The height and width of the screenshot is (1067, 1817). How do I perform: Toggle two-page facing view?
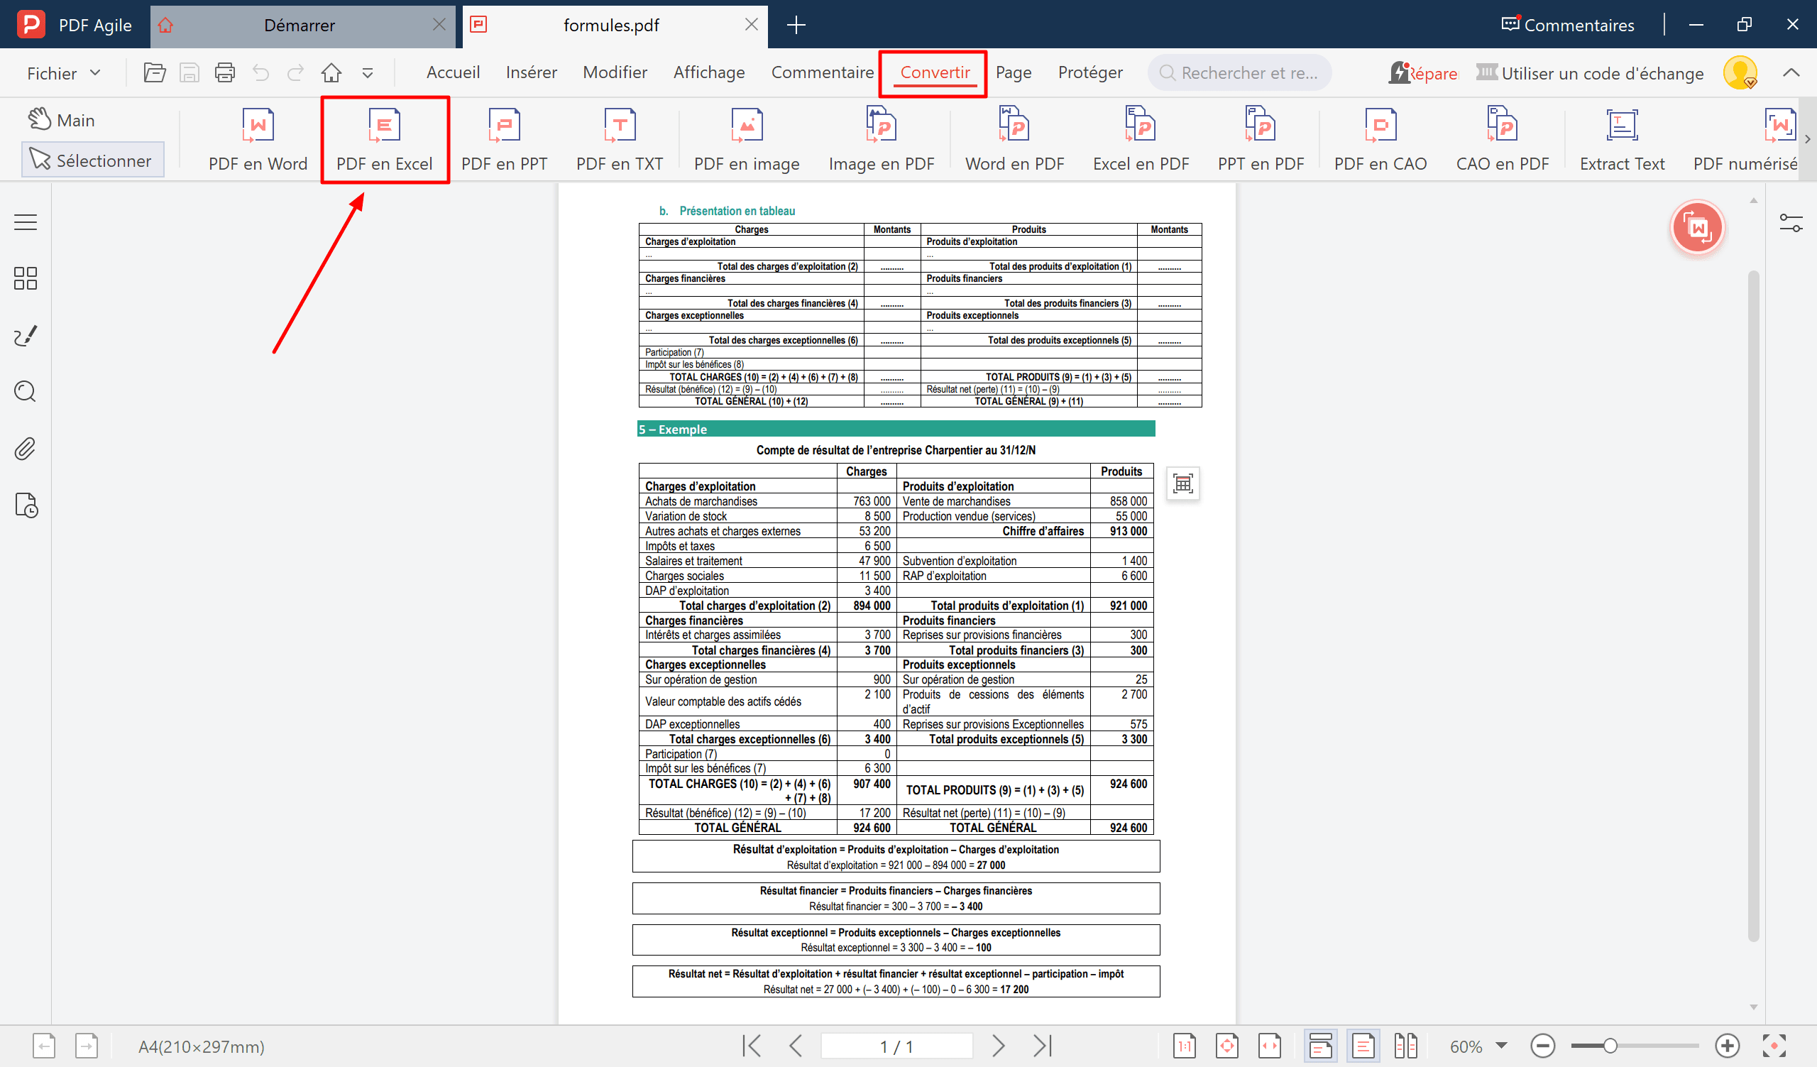click(1405, 1046)
